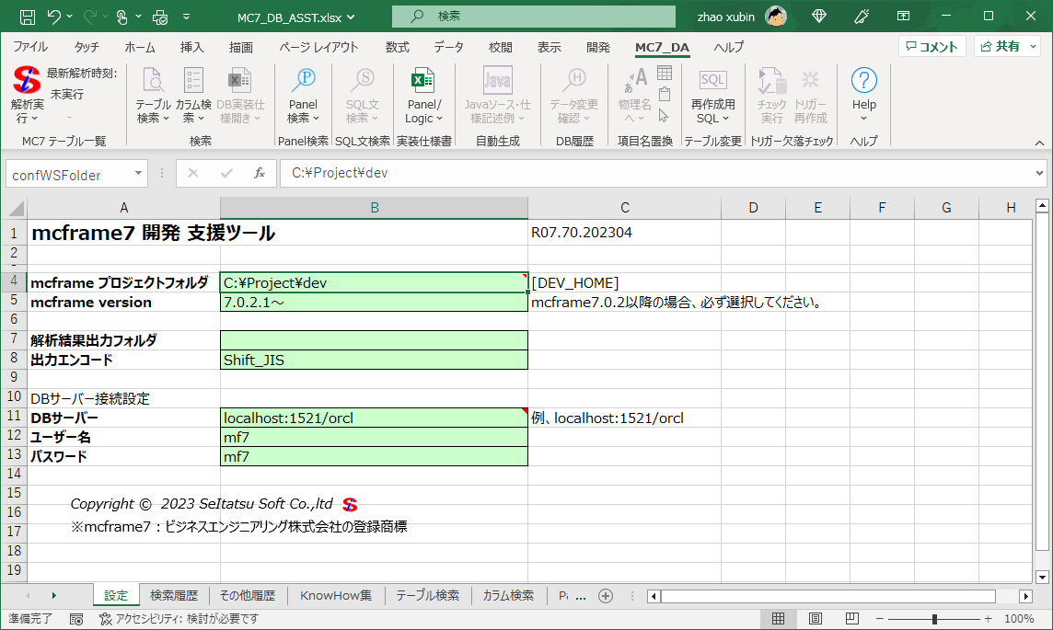Toggle Page Break Preview view

coord(841,619)
